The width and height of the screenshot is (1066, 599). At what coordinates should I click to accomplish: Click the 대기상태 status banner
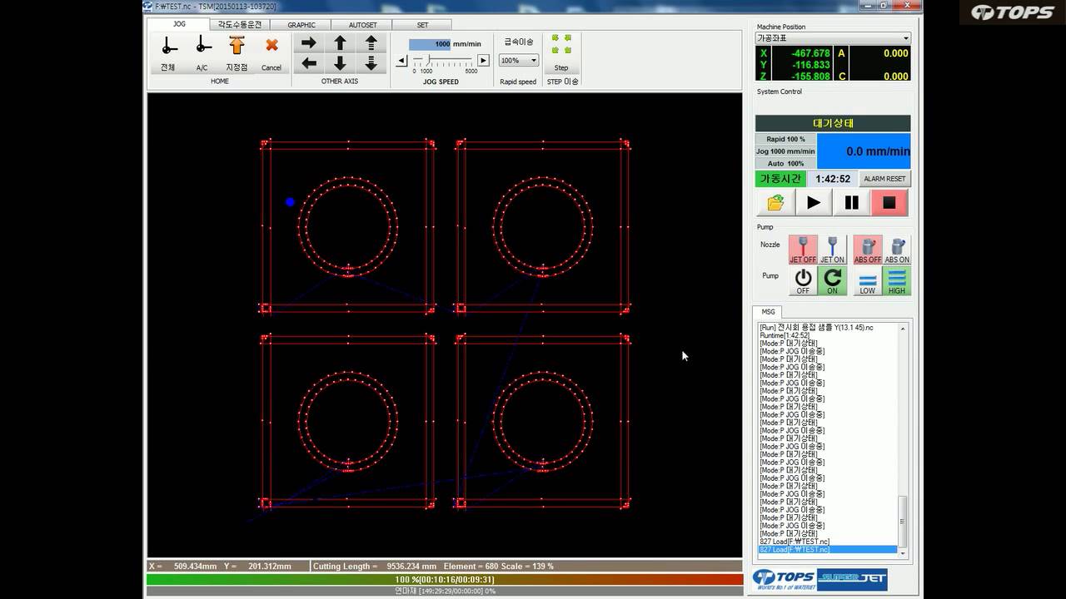click(833, 123)
